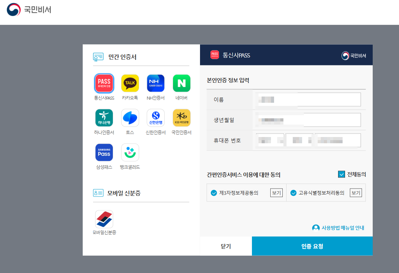Click the middle 휴대폰 번호 field
Image resolution: width=399 pixels, height=273 pixels.
click(299, 140)
